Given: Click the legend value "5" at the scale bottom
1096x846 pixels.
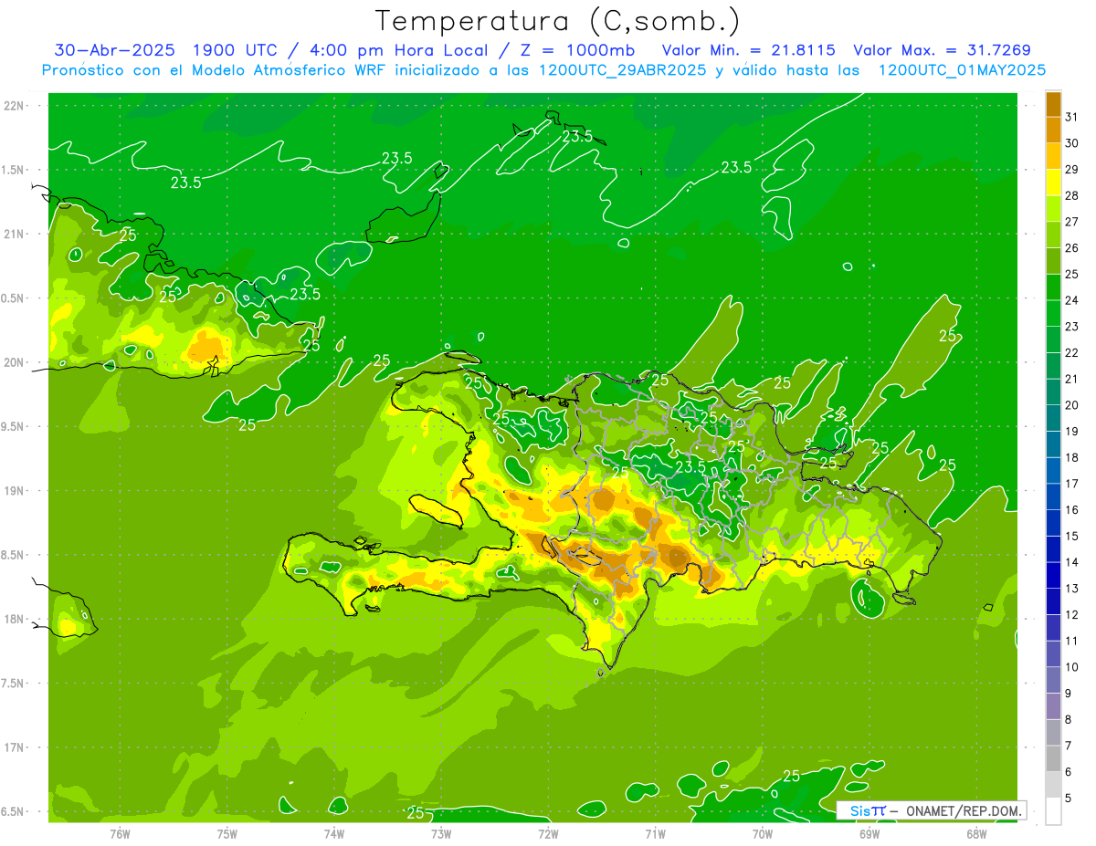Looking at the screenshot, I should (x=1069, y=799).
